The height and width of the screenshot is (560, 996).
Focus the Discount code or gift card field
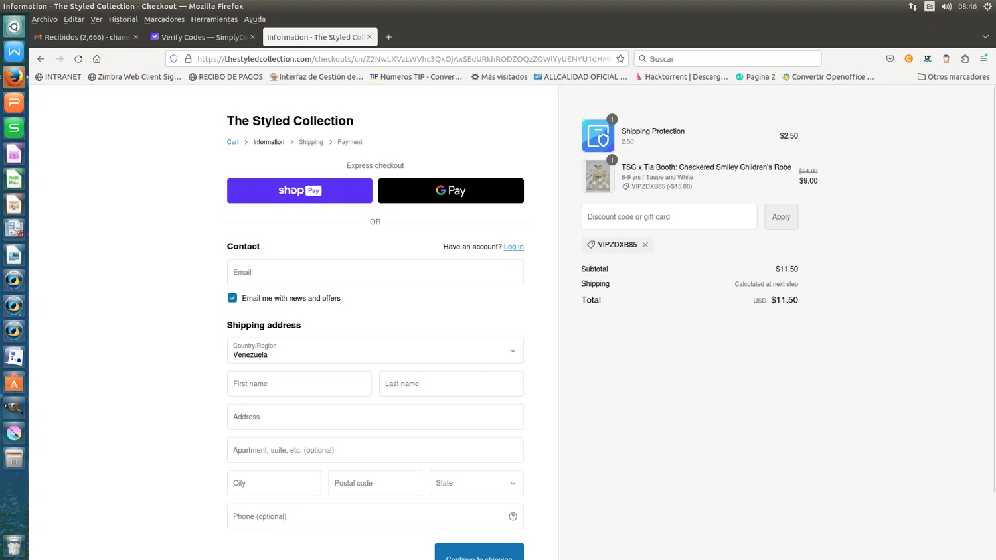pyautogui.click(x=669, y=217)
